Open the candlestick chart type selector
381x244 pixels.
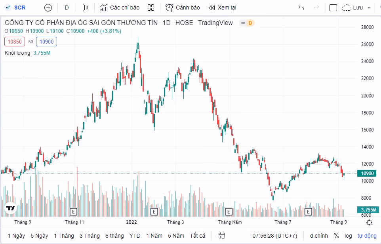85,8
